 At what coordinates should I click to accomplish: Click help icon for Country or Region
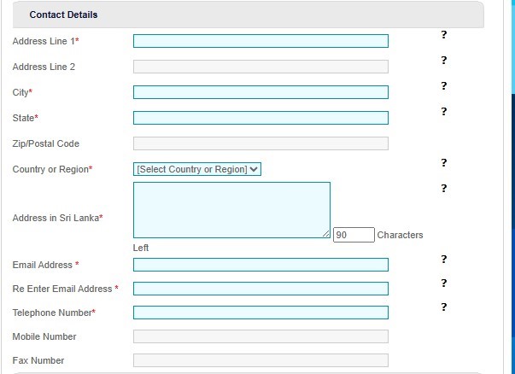tap(444, 163)
